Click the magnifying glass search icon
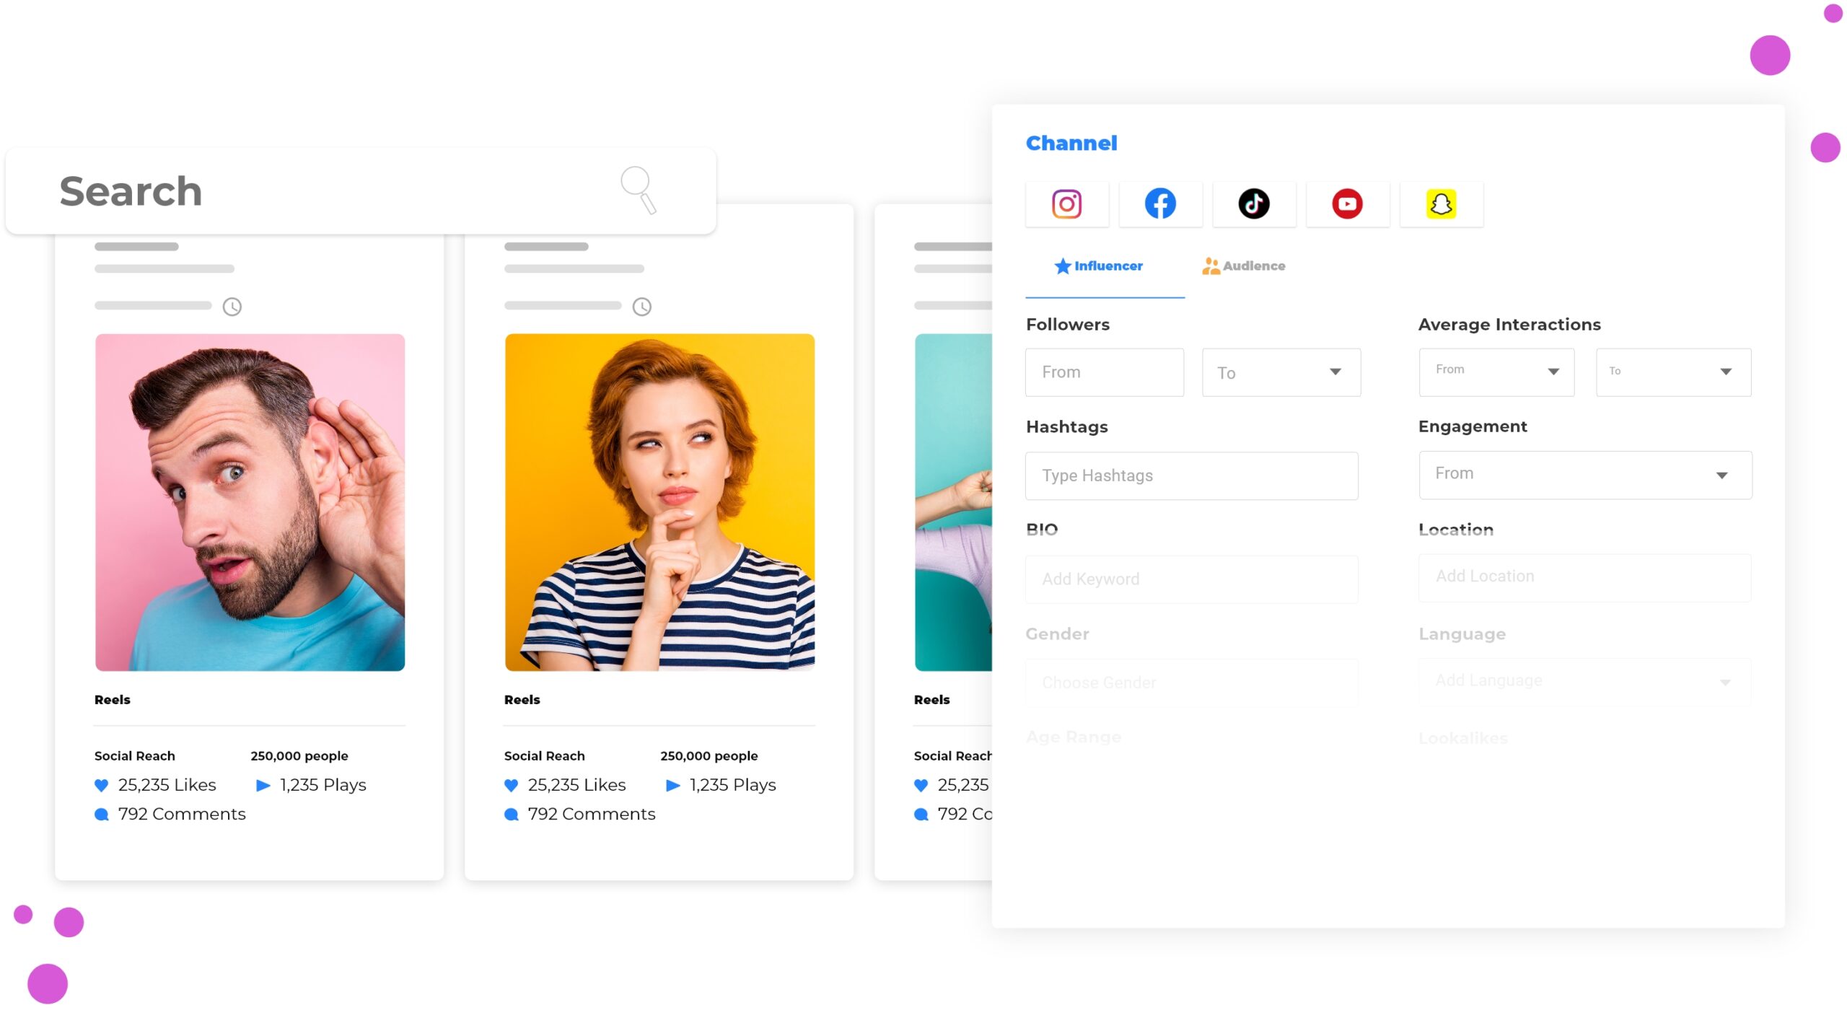Image resolution: width=1847 pixels, height=1013 pixels. (639, 190)
